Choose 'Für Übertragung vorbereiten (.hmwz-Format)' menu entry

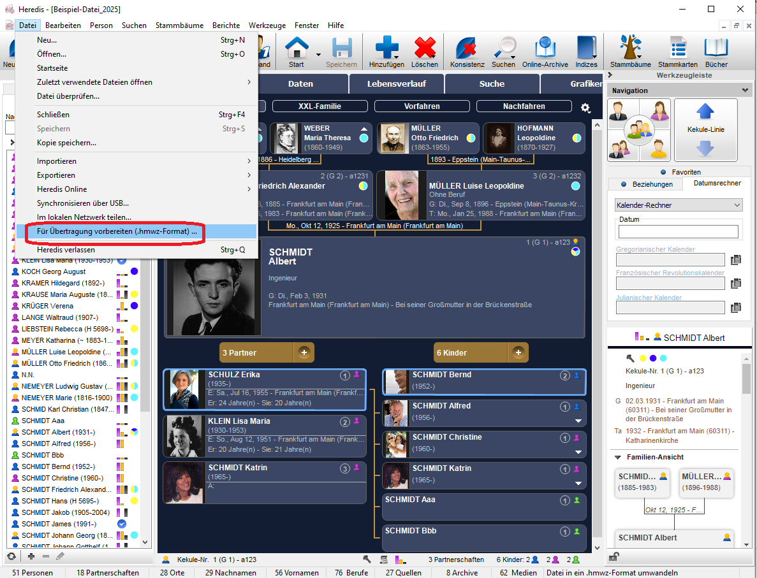[117, 231]
